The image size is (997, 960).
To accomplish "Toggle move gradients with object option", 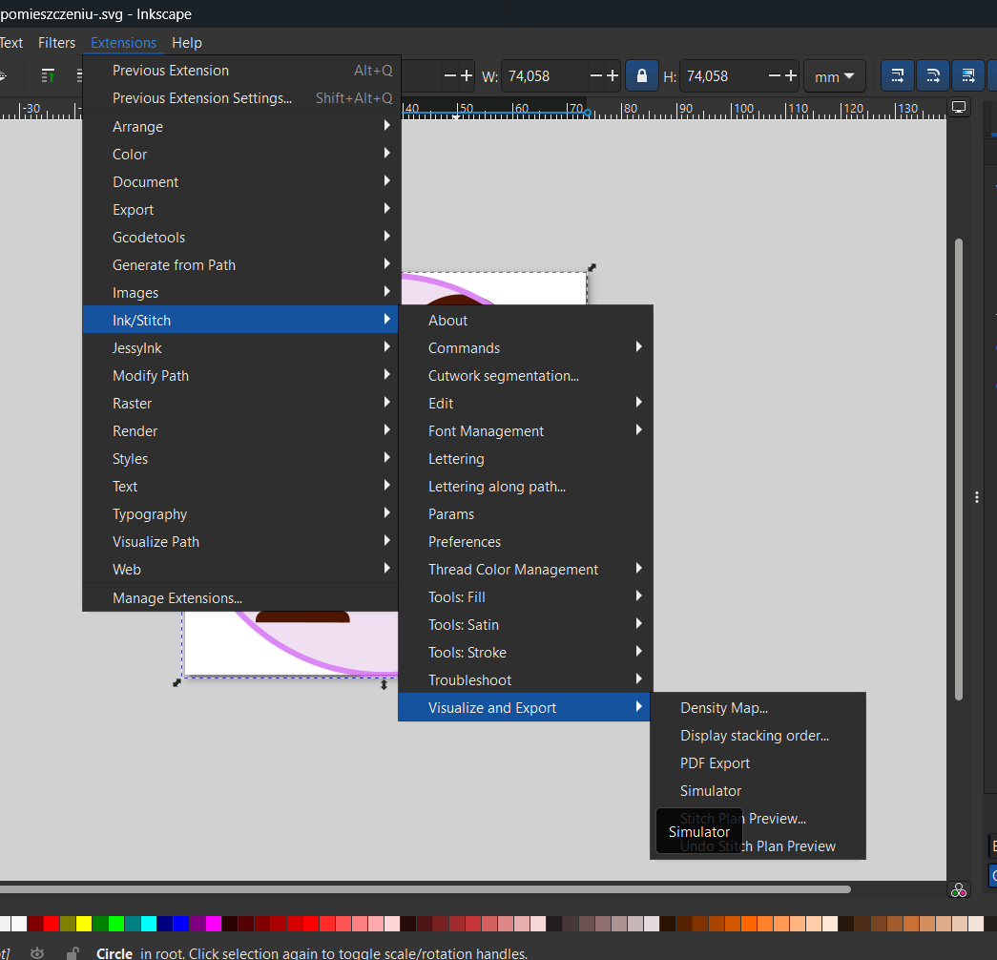I will tap(968, 76).
